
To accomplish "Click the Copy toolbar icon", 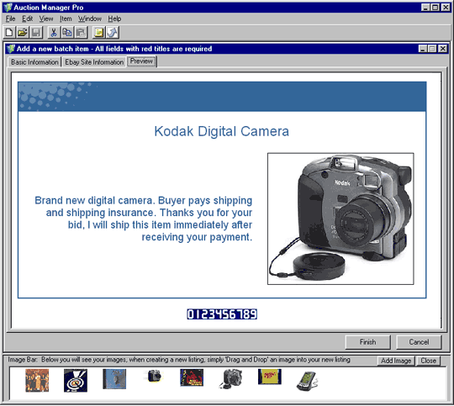I will [67, 33].
